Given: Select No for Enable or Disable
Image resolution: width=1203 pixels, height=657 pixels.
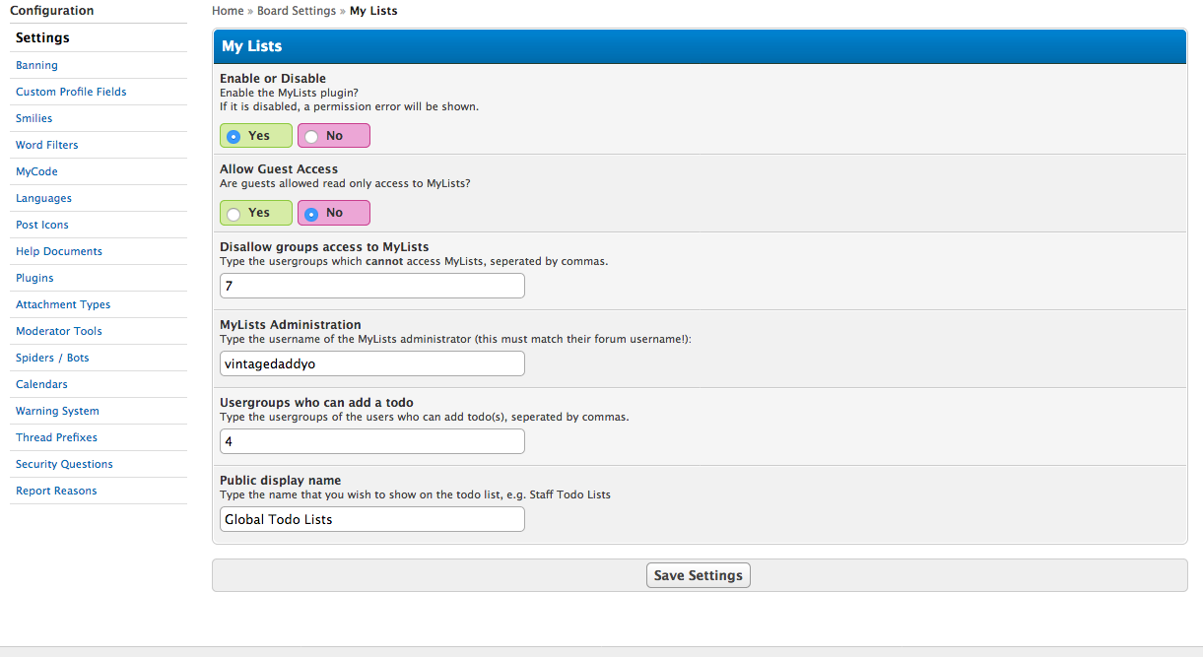Looking at the screenshot, I should pyautogui.click(x=311, y=136).
